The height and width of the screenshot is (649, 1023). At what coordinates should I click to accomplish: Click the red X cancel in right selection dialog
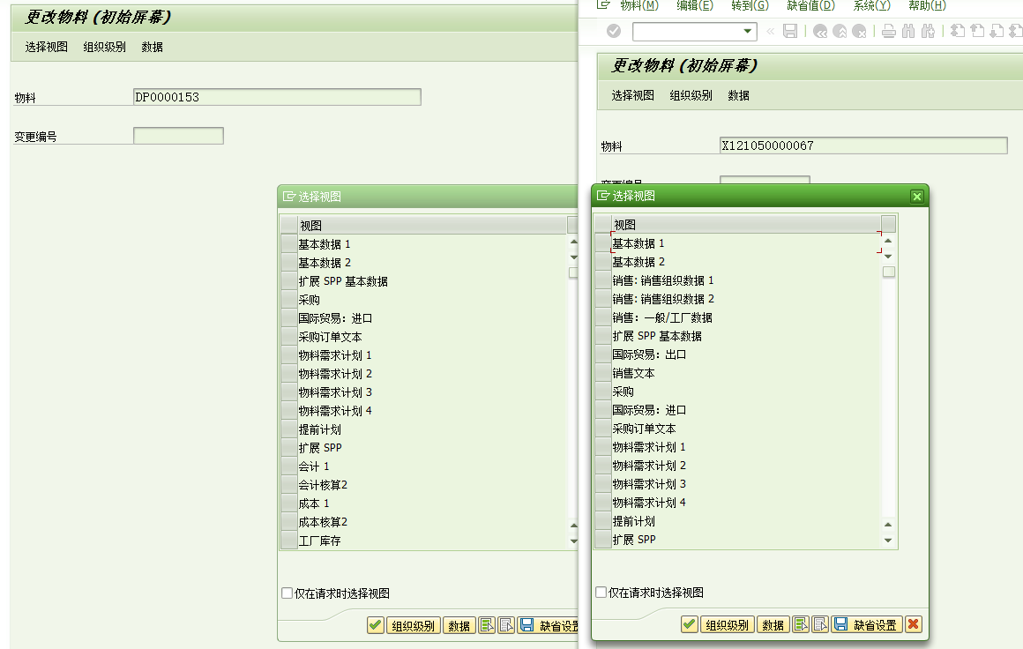coord(914,624)
